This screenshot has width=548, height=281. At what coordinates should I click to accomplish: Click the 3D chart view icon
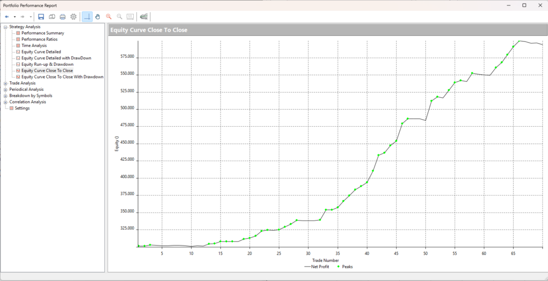point(143,17)
